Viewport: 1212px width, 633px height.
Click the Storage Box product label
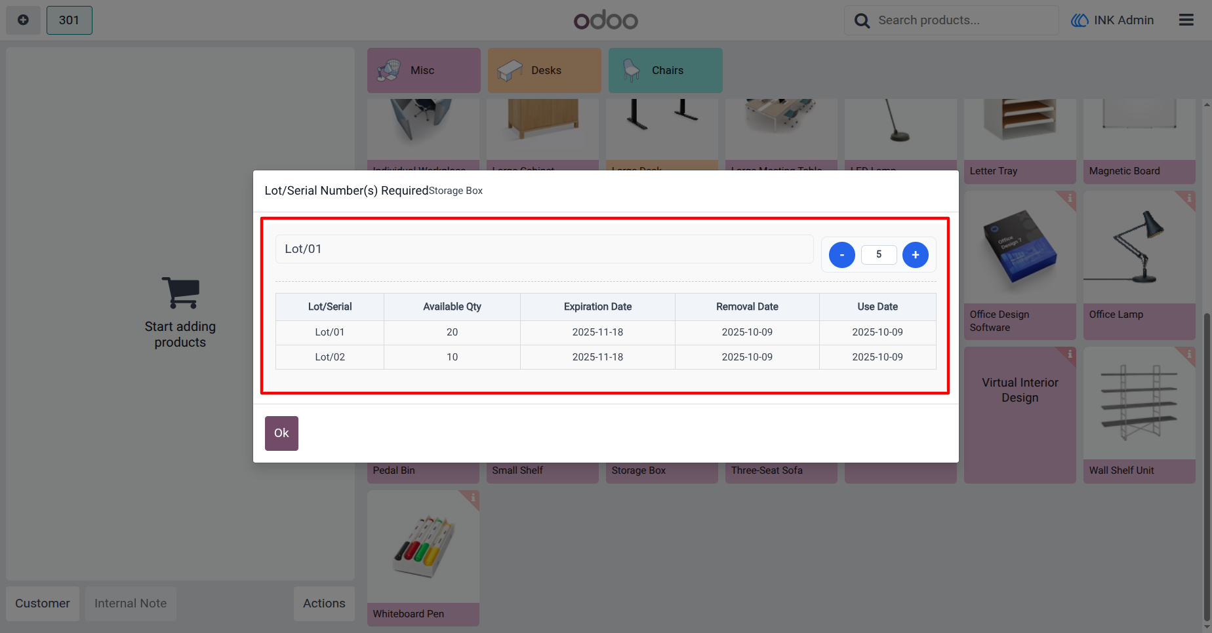point(638,470)
